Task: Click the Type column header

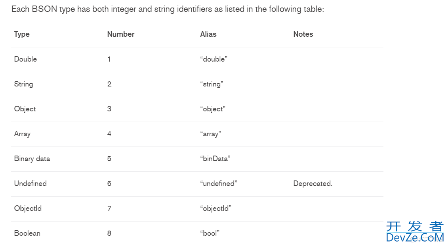Action: tap(22, 34)
